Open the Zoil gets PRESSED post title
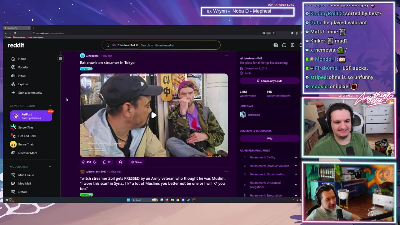 pyautogui.click(x=153, y=183)
